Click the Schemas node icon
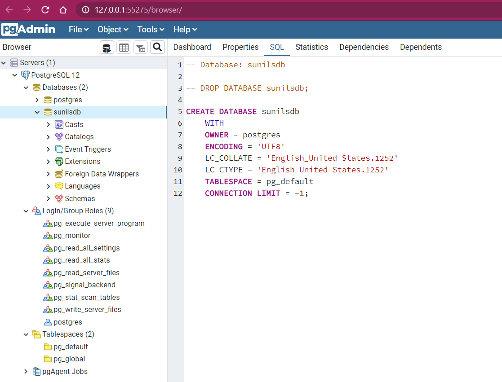Viewport: 502px width, 382px height. [x=59, y=198]
